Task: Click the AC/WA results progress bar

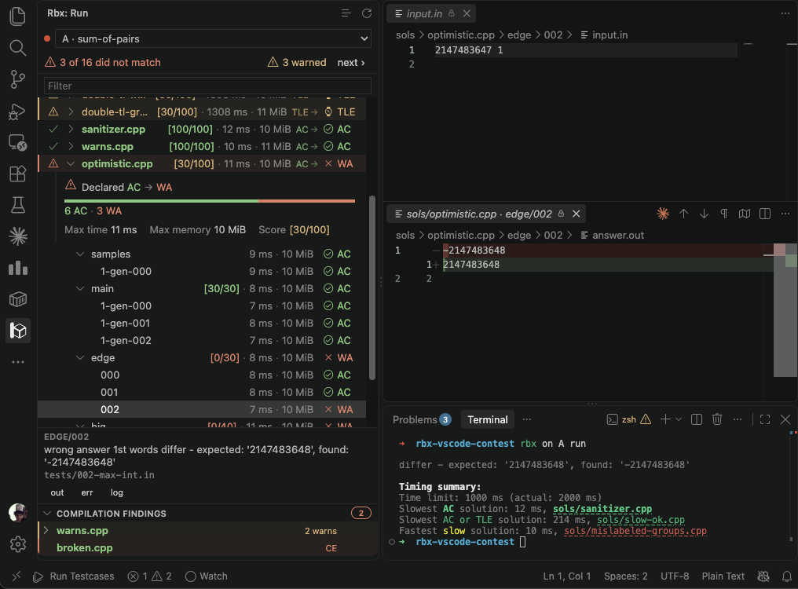Action: point(210,201)
